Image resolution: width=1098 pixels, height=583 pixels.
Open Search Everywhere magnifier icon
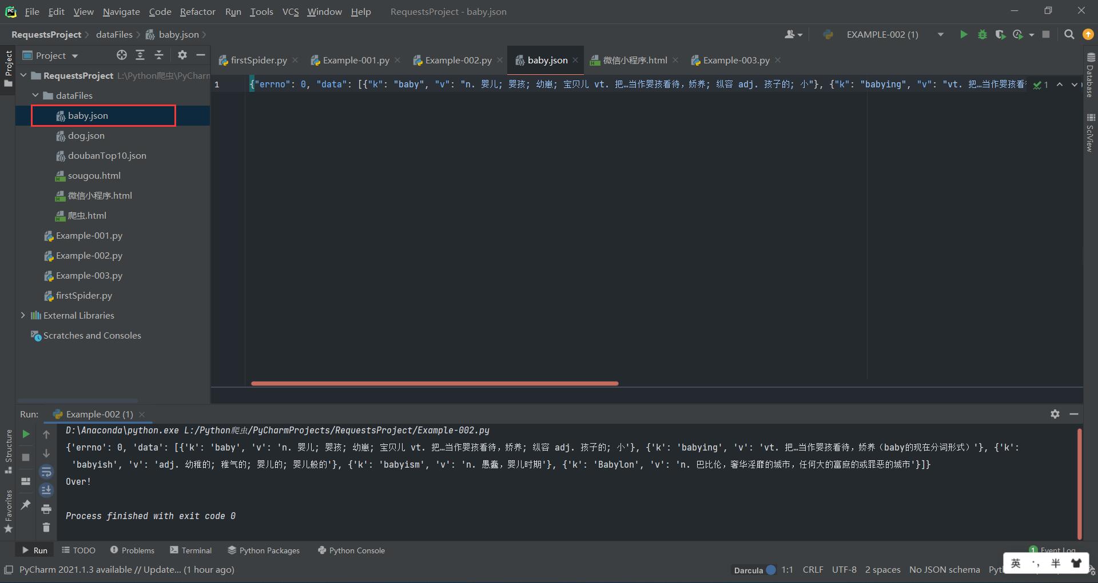(x=1069, y=35)
